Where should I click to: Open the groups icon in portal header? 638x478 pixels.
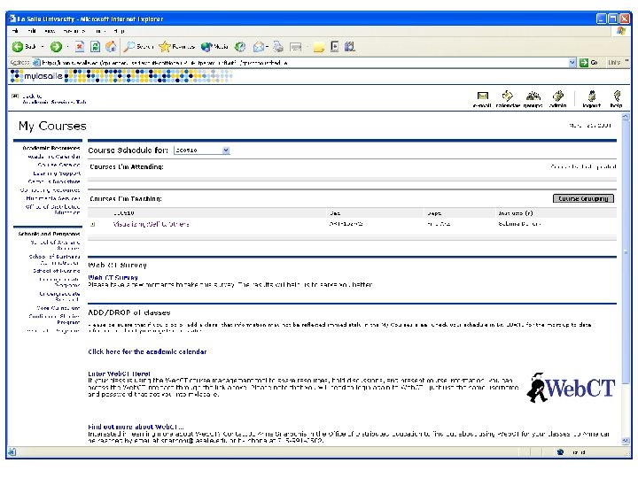point(533,99)
